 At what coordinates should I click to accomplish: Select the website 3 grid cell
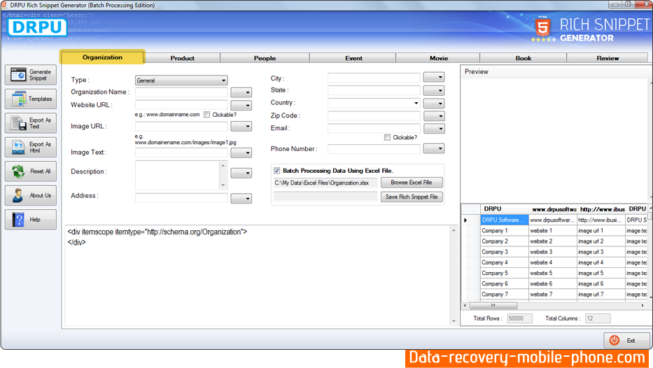pos(553,252)
